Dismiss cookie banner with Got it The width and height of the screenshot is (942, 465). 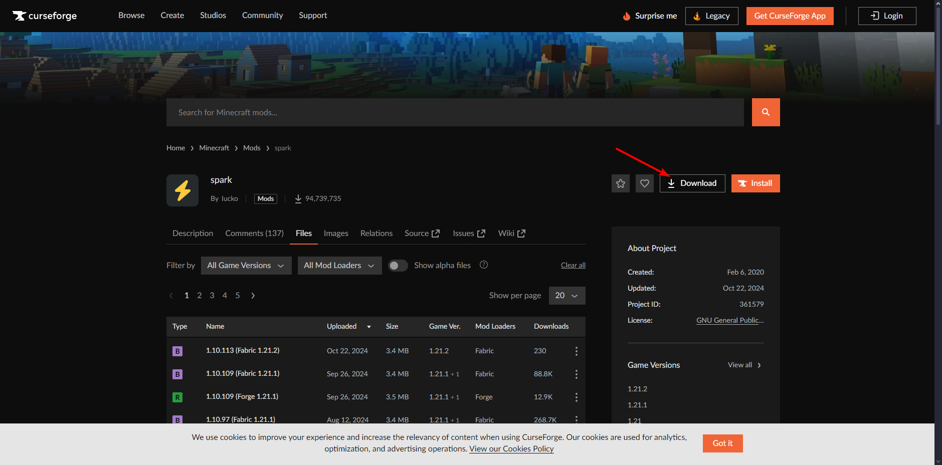tap(722, 443)
